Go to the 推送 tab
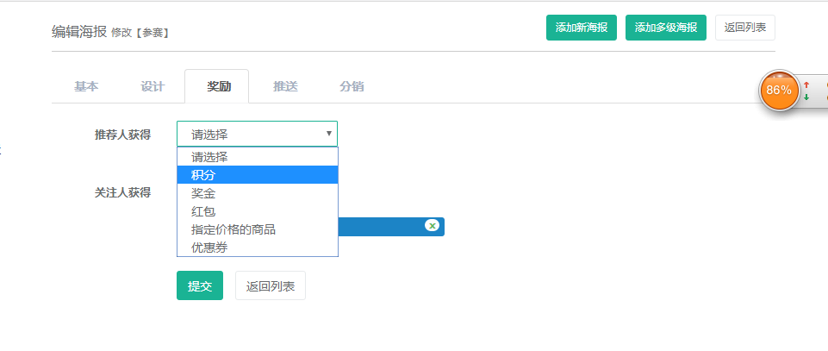 (285, 86)
